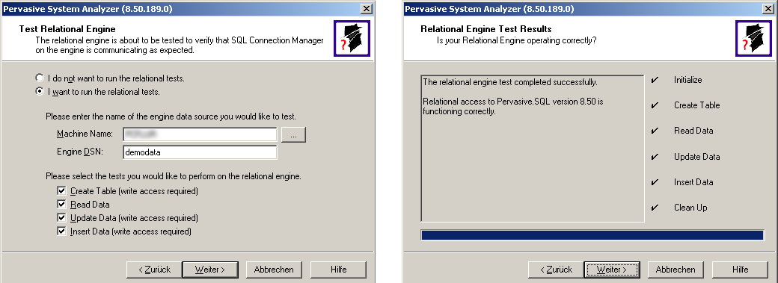Select 'I want to run the relational tests'
778x283 pixels.
[x=40, y=92]
